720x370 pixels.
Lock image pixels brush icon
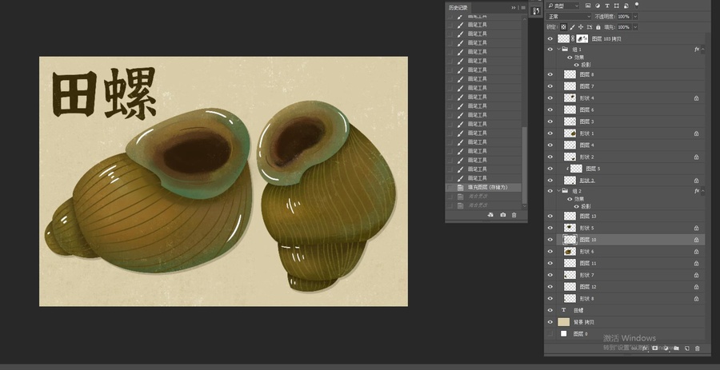click(573, 27)
